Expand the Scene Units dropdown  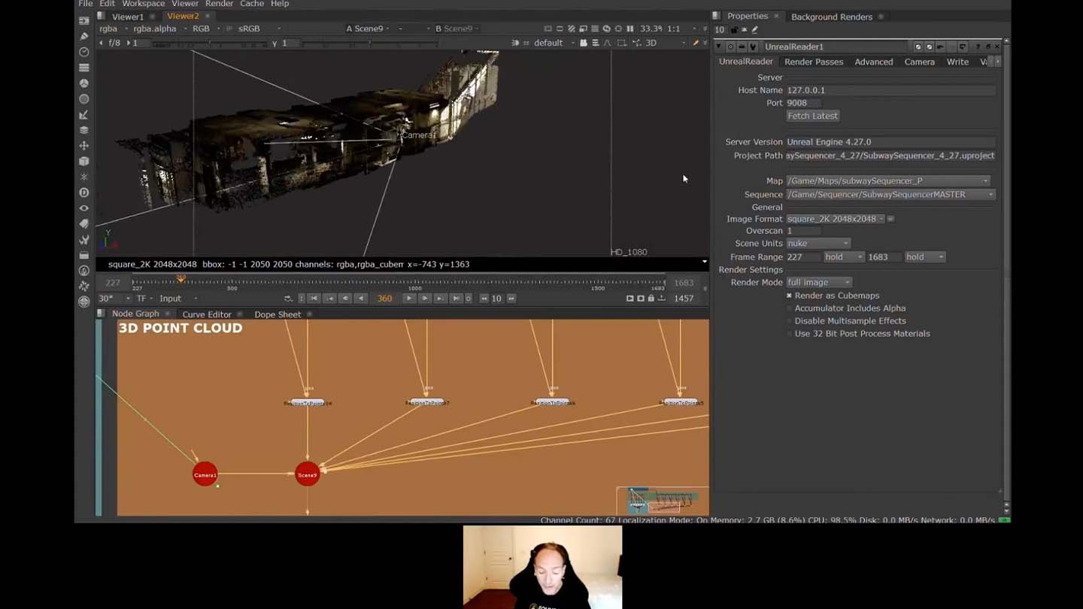tap(818, 244)
